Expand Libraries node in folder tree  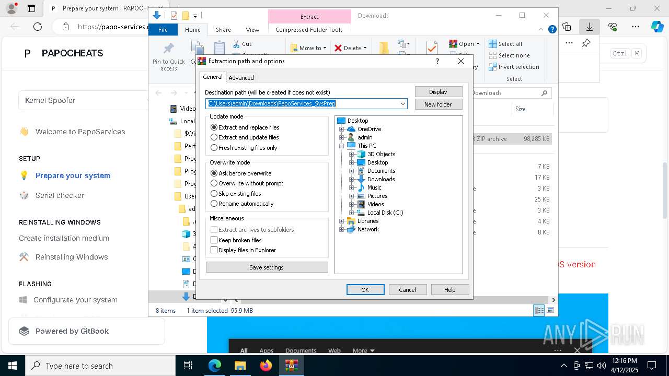pos(342,221)
